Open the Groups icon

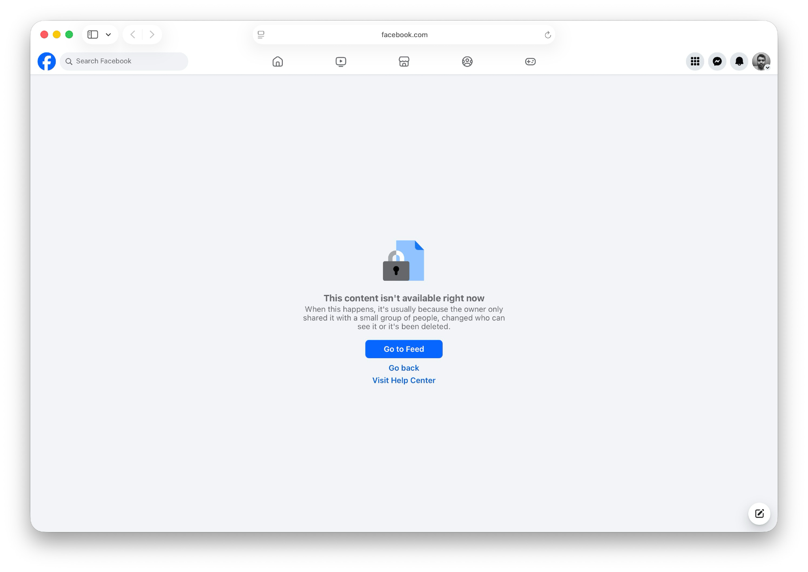[467, 61]
